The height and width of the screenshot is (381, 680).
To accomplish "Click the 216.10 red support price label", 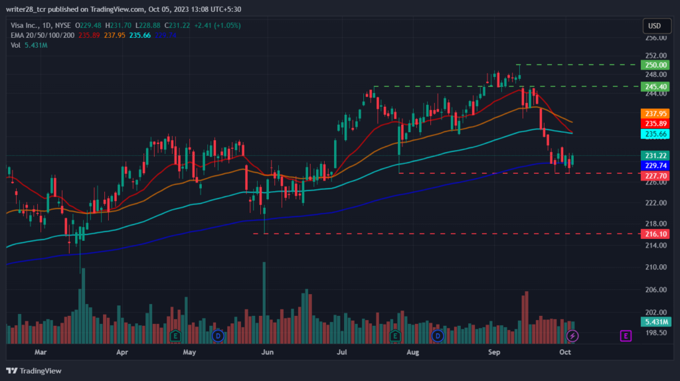I will 655,234.
